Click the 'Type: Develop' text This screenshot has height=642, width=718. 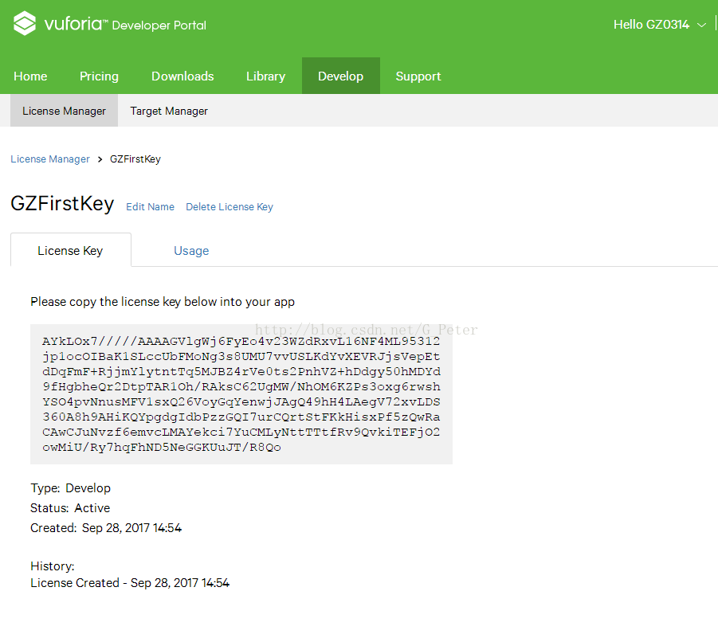click(70, 488)
